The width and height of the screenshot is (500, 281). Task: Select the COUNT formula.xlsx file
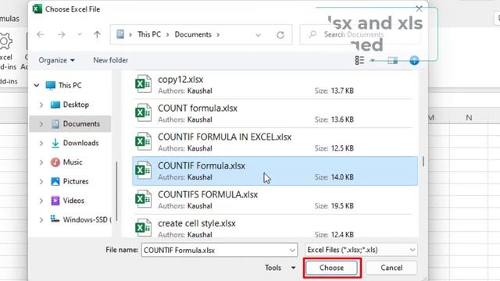coord(275,113)
